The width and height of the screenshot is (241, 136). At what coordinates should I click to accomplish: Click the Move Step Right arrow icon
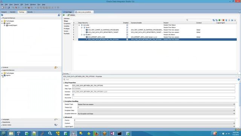pos(235,20)
